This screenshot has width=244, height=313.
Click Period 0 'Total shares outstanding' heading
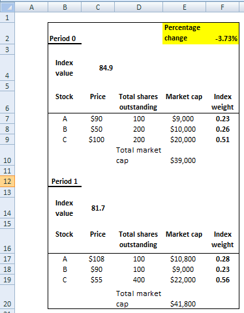138,102
